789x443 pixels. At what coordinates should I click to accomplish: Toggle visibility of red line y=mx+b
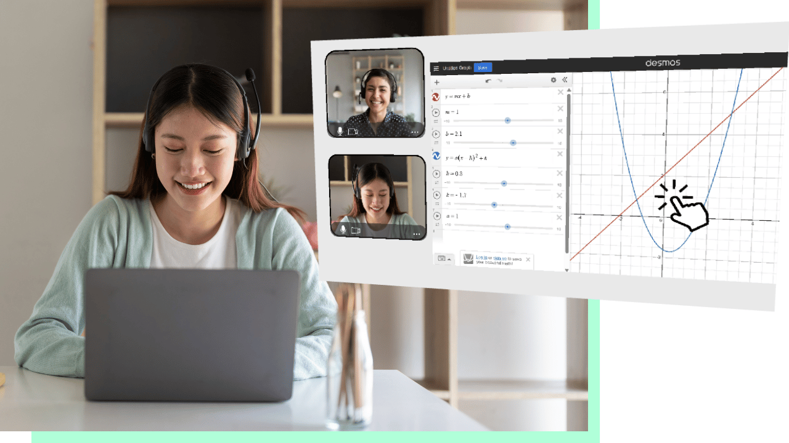pos(436,97)
